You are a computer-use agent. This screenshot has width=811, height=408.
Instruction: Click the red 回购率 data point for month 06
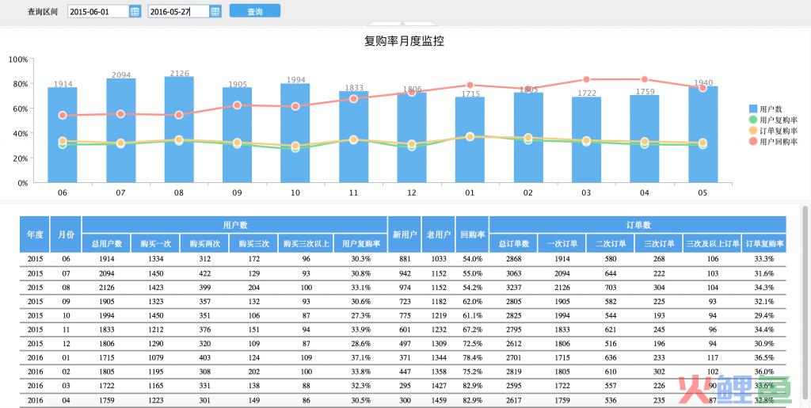click(63, 116)
